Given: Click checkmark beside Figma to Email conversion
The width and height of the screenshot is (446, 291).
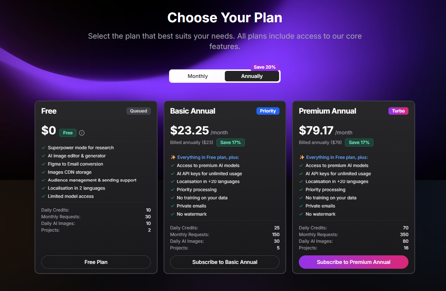Looking at the screenshot, I should 43,164.
